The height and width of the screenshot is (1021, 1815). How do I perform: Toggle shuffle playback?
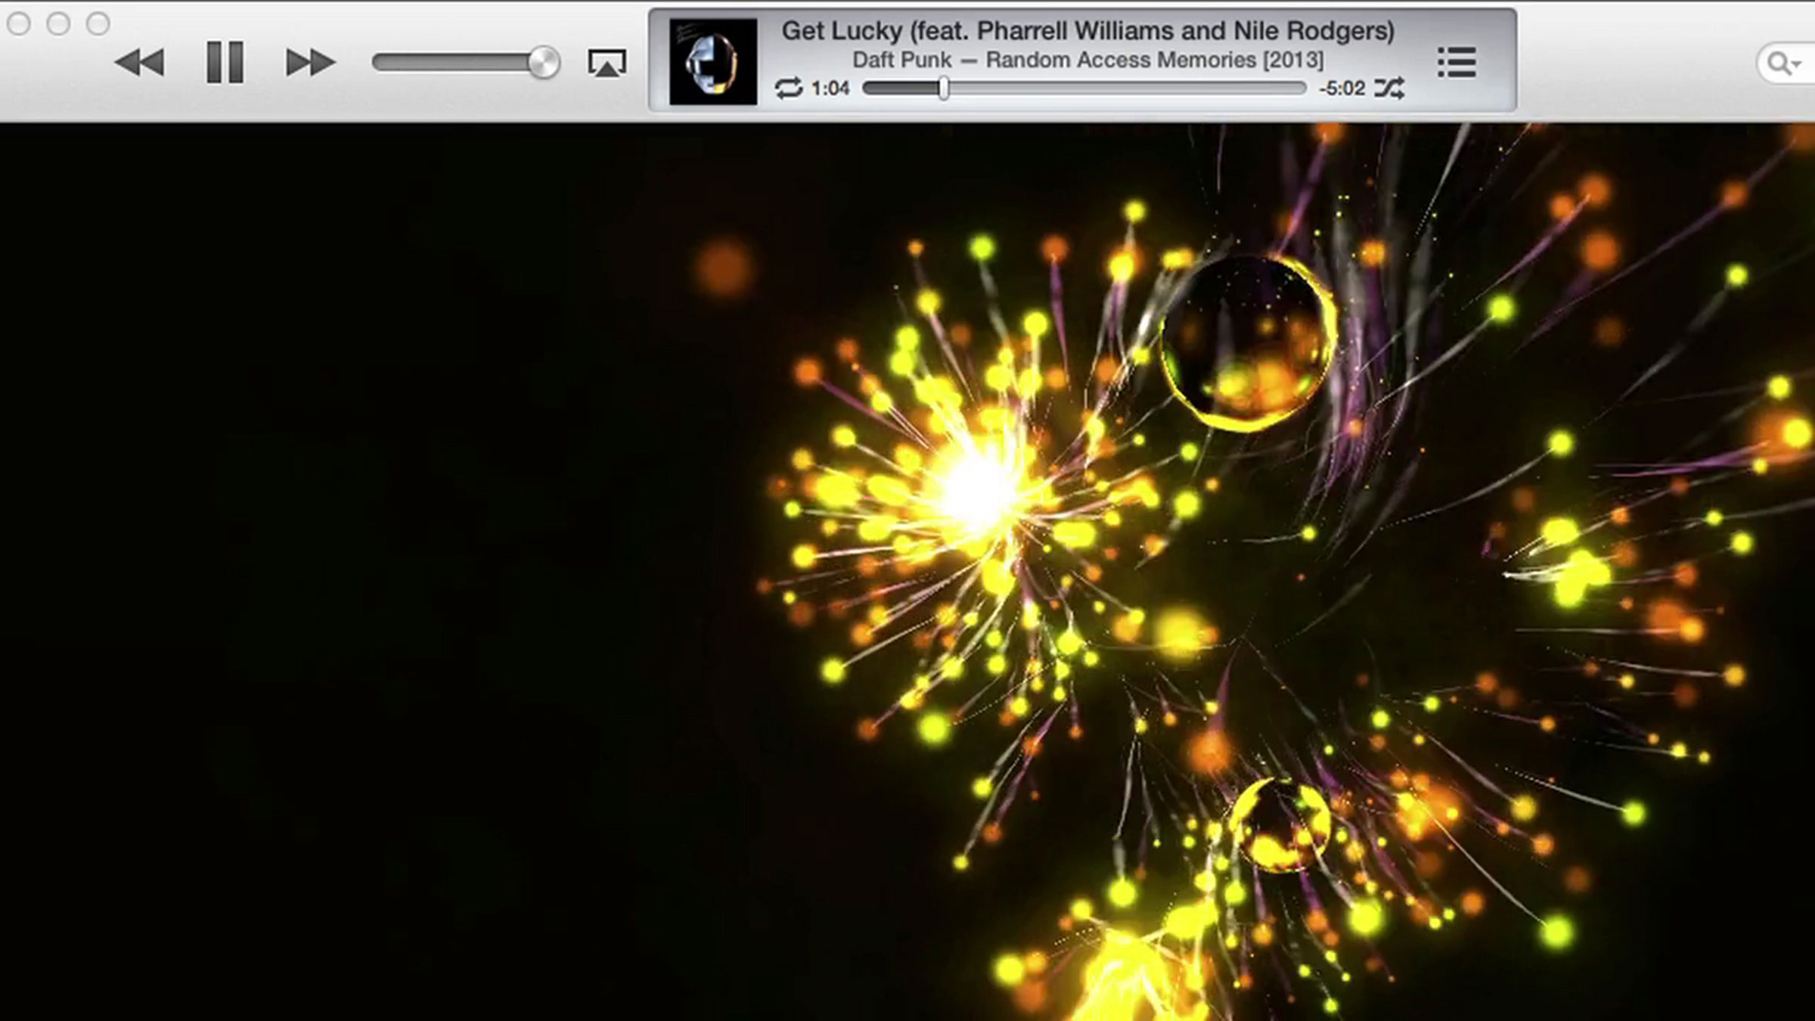click(1389, 88)
